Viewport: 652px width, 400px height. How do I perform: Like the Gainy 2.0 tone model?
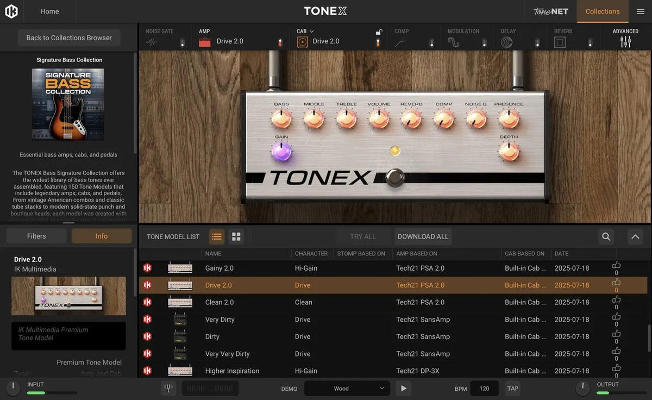616,265
